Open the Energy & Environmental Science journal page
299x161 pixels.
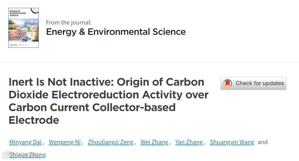pos(116,32)
